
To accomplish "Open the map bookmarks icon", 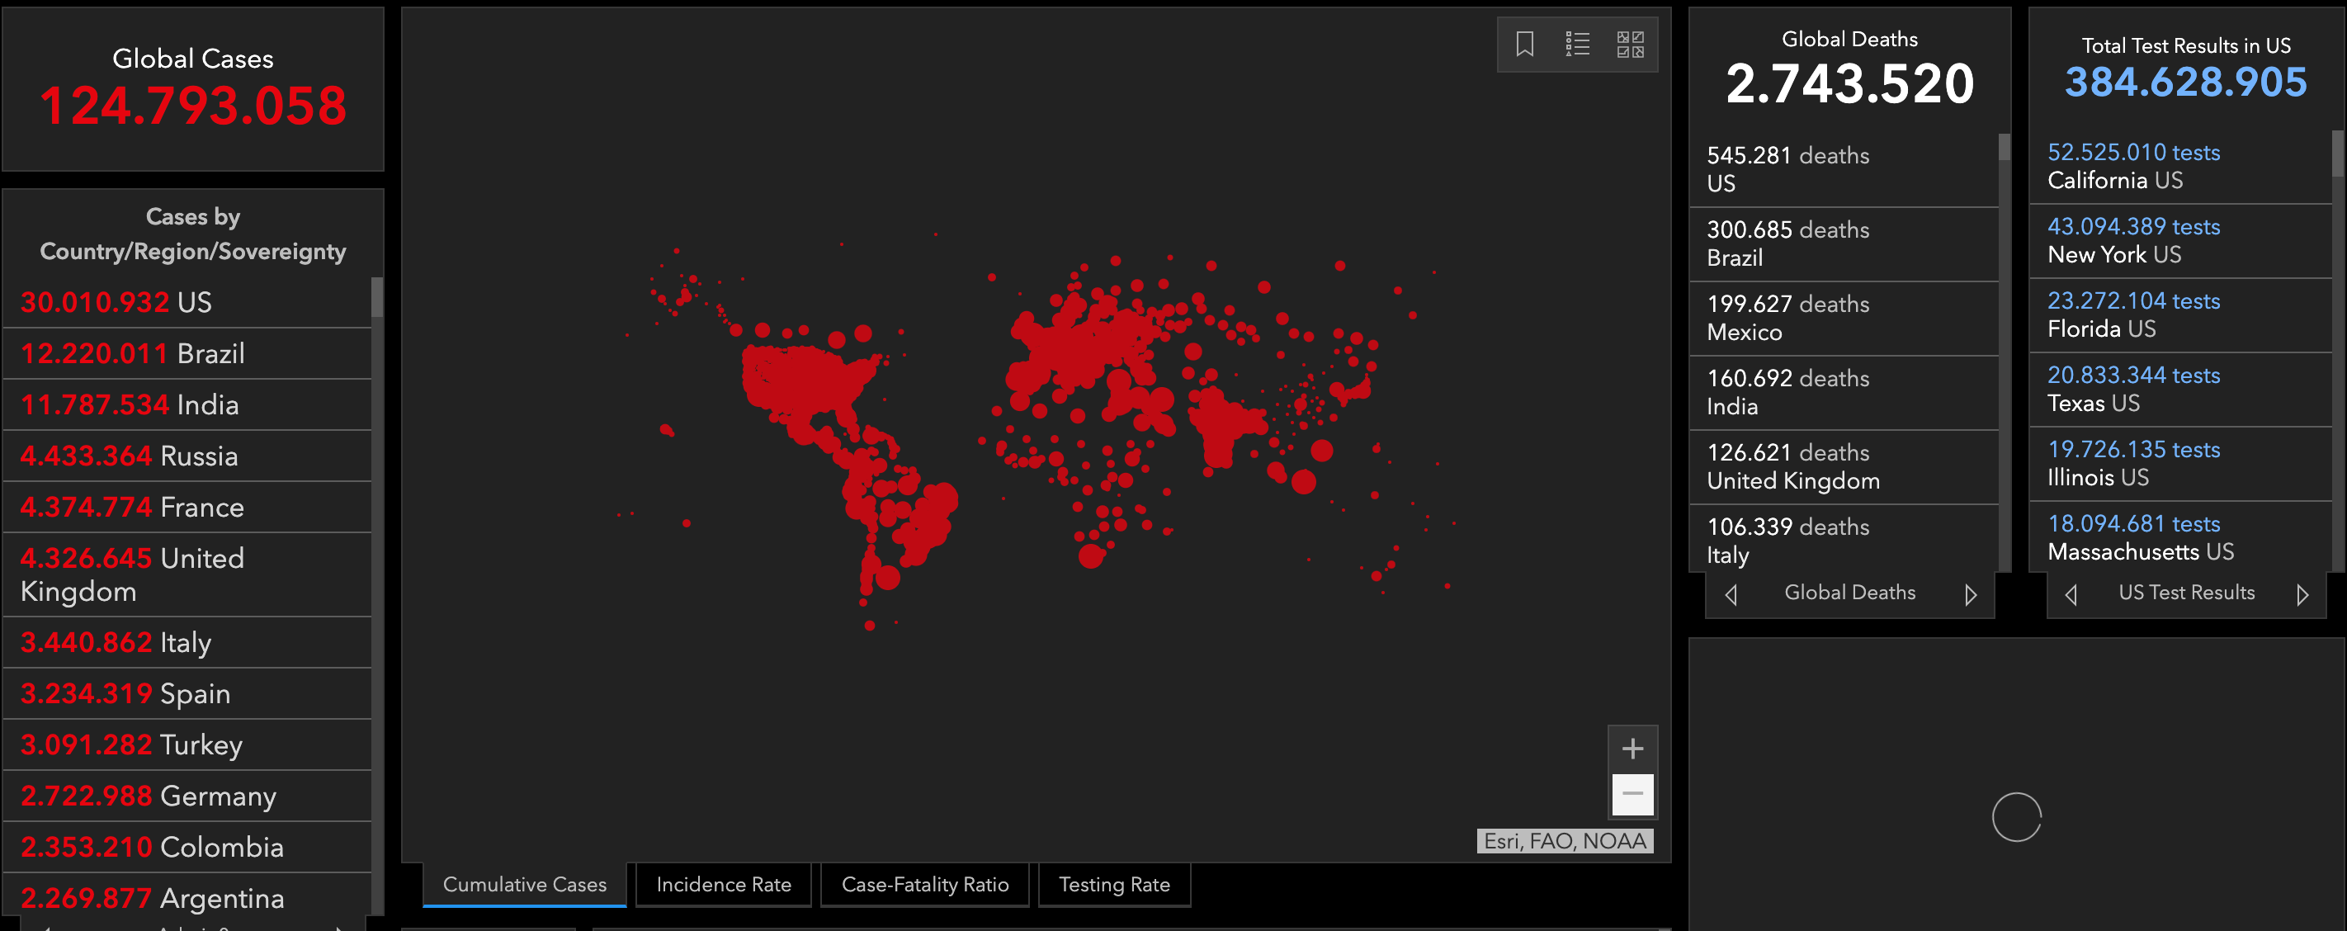I will (x=1524, y=44).
